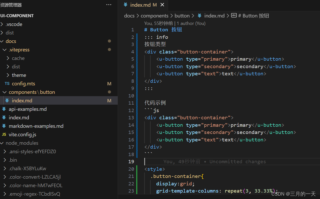
Task: Click the TS icon beside config.mts
Action: click(x=7, y=84)
